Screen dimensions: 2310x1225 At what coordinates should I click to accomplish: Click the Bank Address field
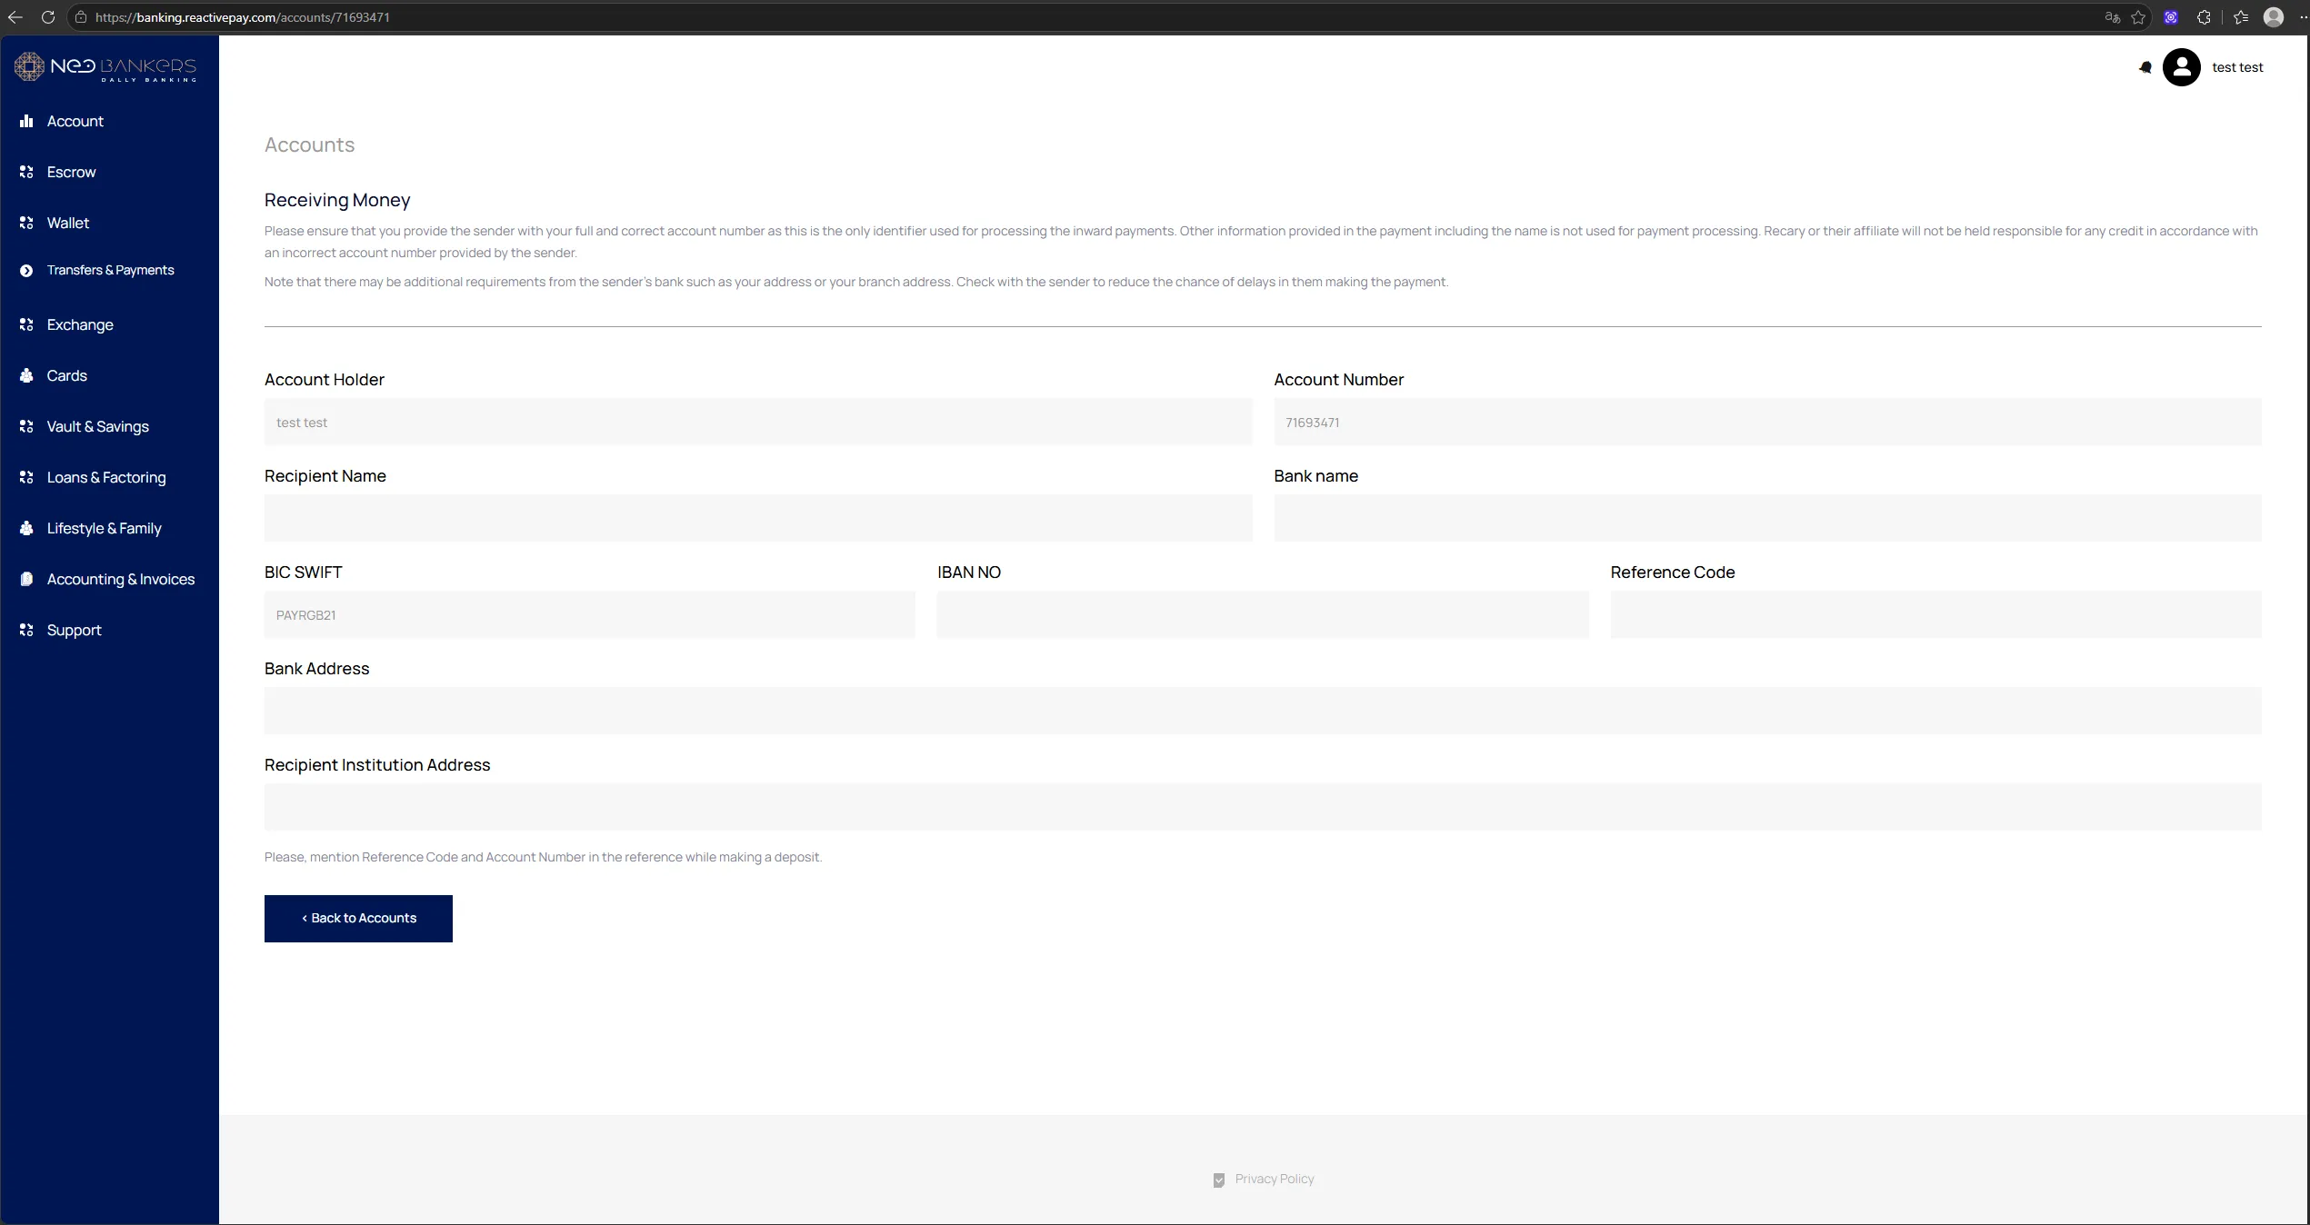tap(1263, 711)
